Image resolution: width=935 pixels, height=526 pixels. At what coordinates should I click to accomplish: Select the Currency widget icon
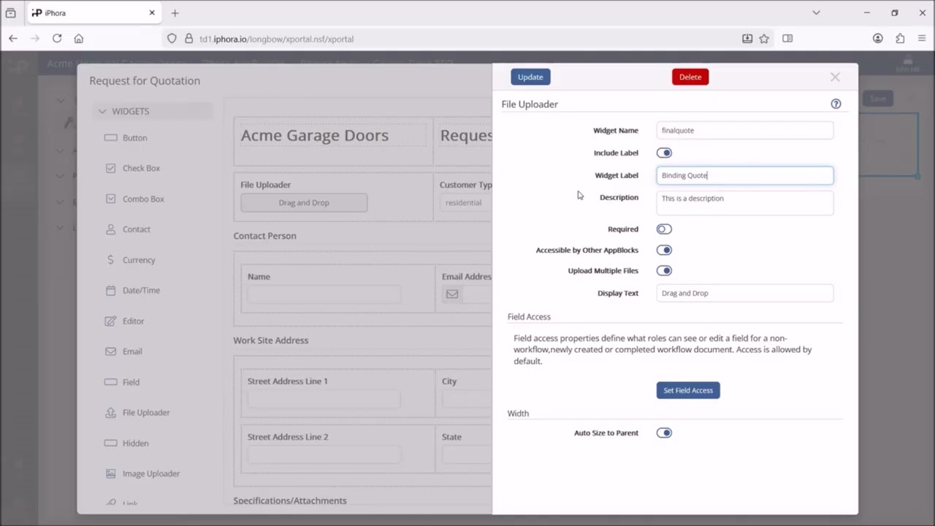point(110,260)
